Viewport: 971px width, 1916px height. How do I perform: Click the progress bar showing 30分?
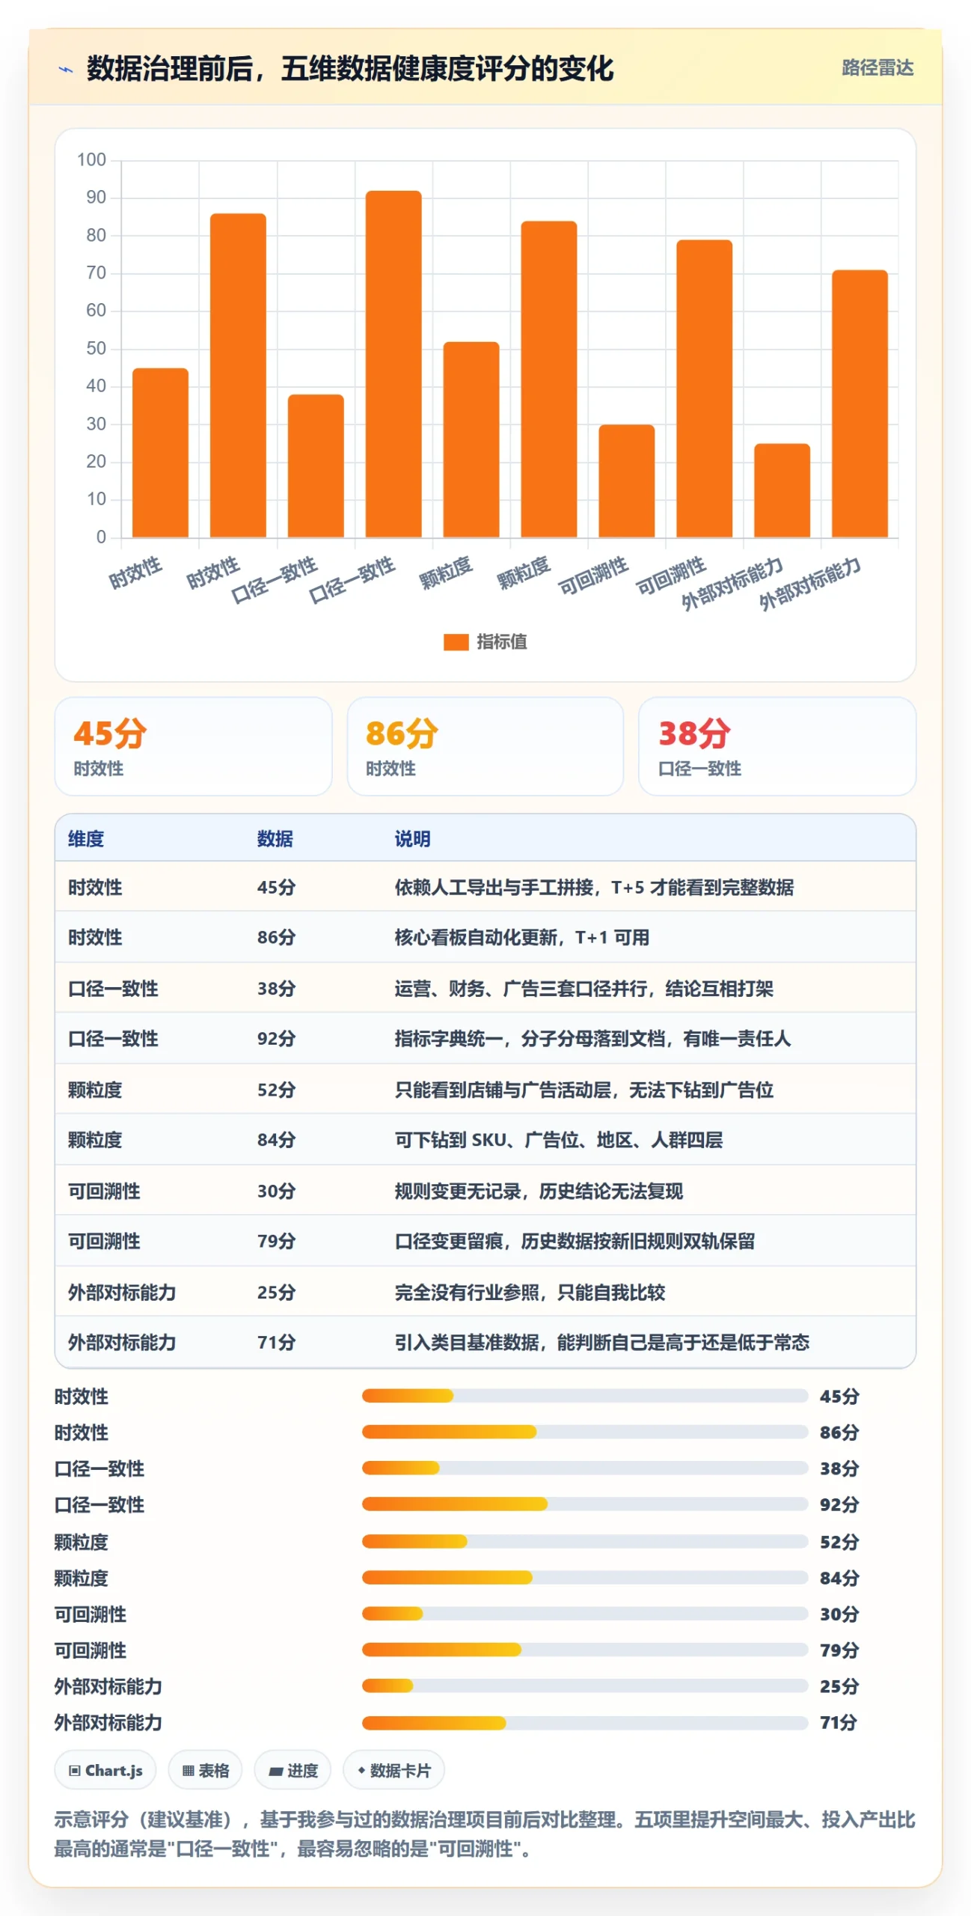click(585, 1613)
